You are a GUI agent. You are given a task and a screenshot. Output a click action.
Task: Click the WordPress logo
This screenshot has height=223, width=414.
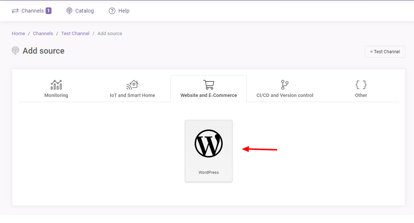click(209, 143)
